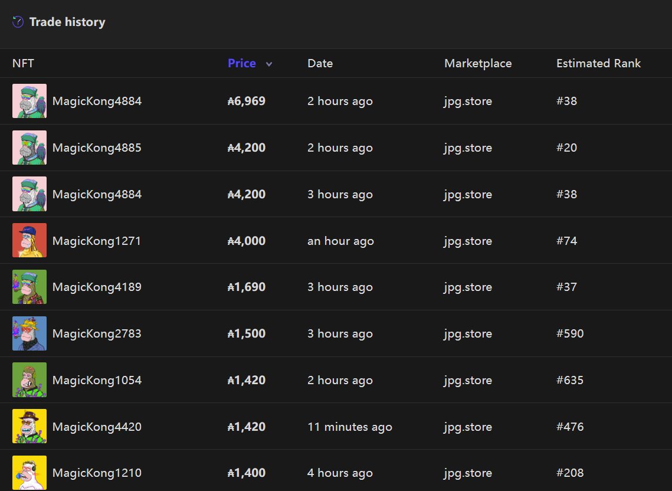
Task: Select the MagicKong1054 name
Action: (97, 381)
